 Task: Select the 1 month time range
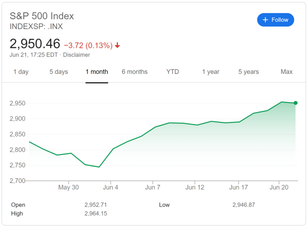(x=97, y=72)
